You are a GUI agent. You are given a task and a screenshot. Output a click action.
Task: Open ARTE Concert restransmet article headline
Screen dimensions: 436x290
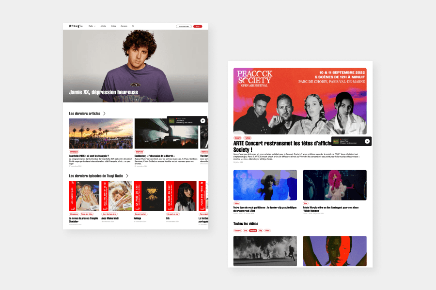(282, 146)
